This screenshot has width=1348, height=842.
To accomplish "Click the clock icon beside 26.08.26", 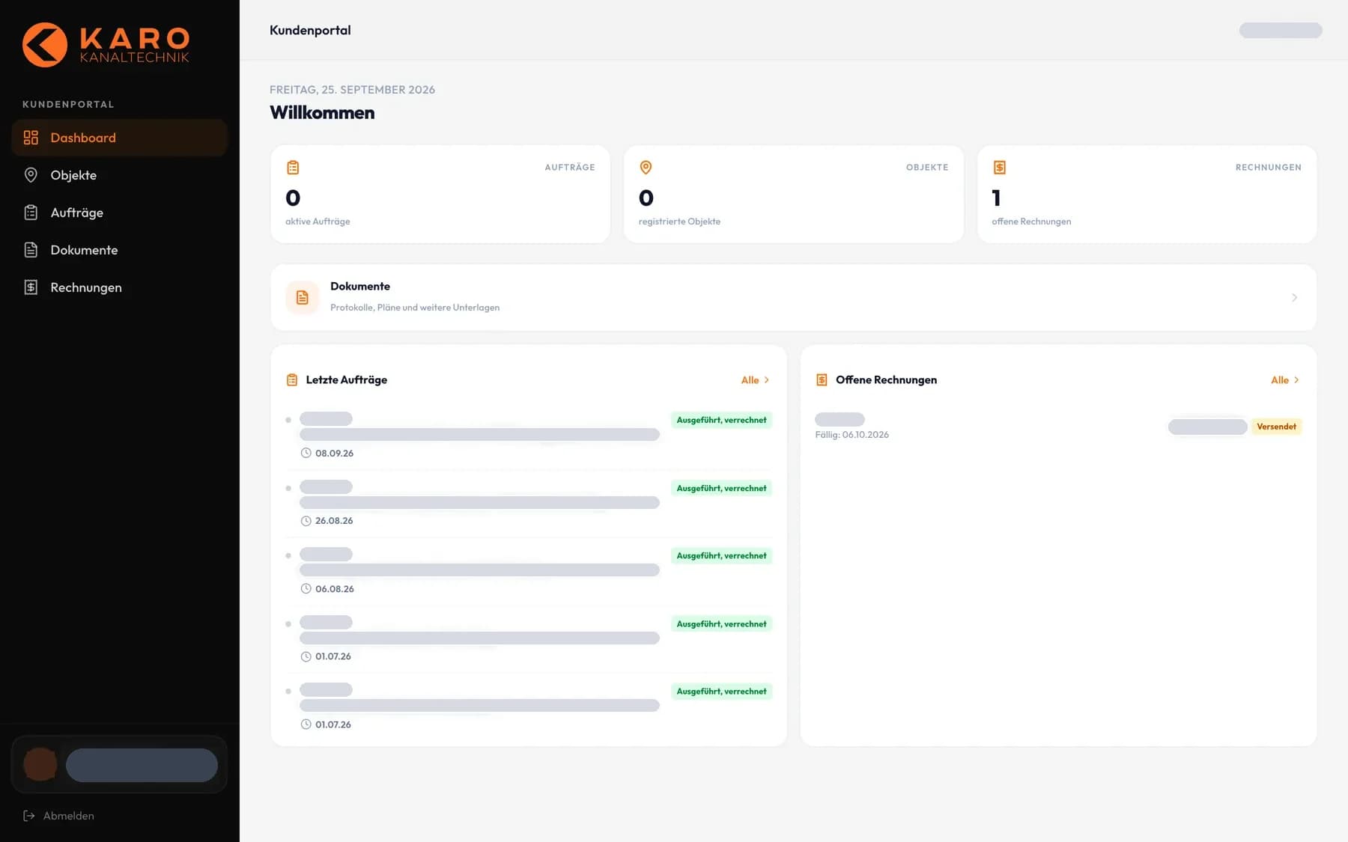I will coord(306,521).
